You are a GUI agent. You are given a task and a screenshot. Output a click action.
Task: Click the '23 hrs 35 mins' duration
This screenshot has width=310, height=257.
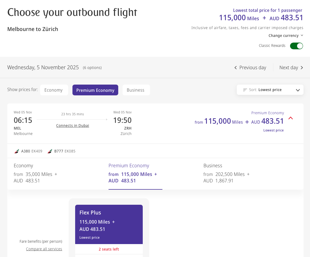point(72,114)
